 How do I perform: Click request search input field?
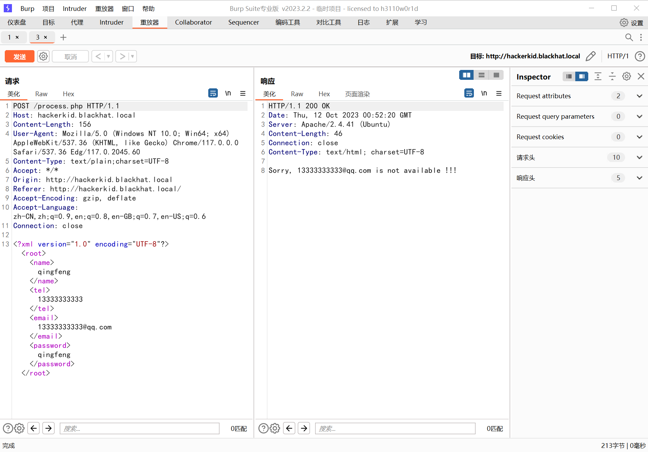tap(140, 428)
